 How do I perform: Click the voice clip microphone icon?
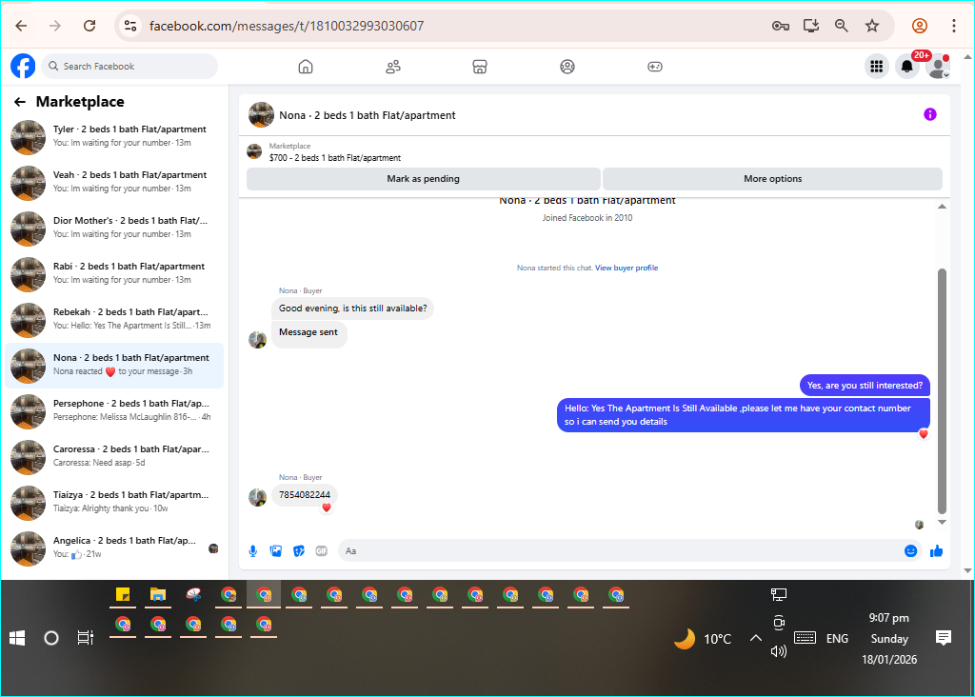[x=253, y=551]
